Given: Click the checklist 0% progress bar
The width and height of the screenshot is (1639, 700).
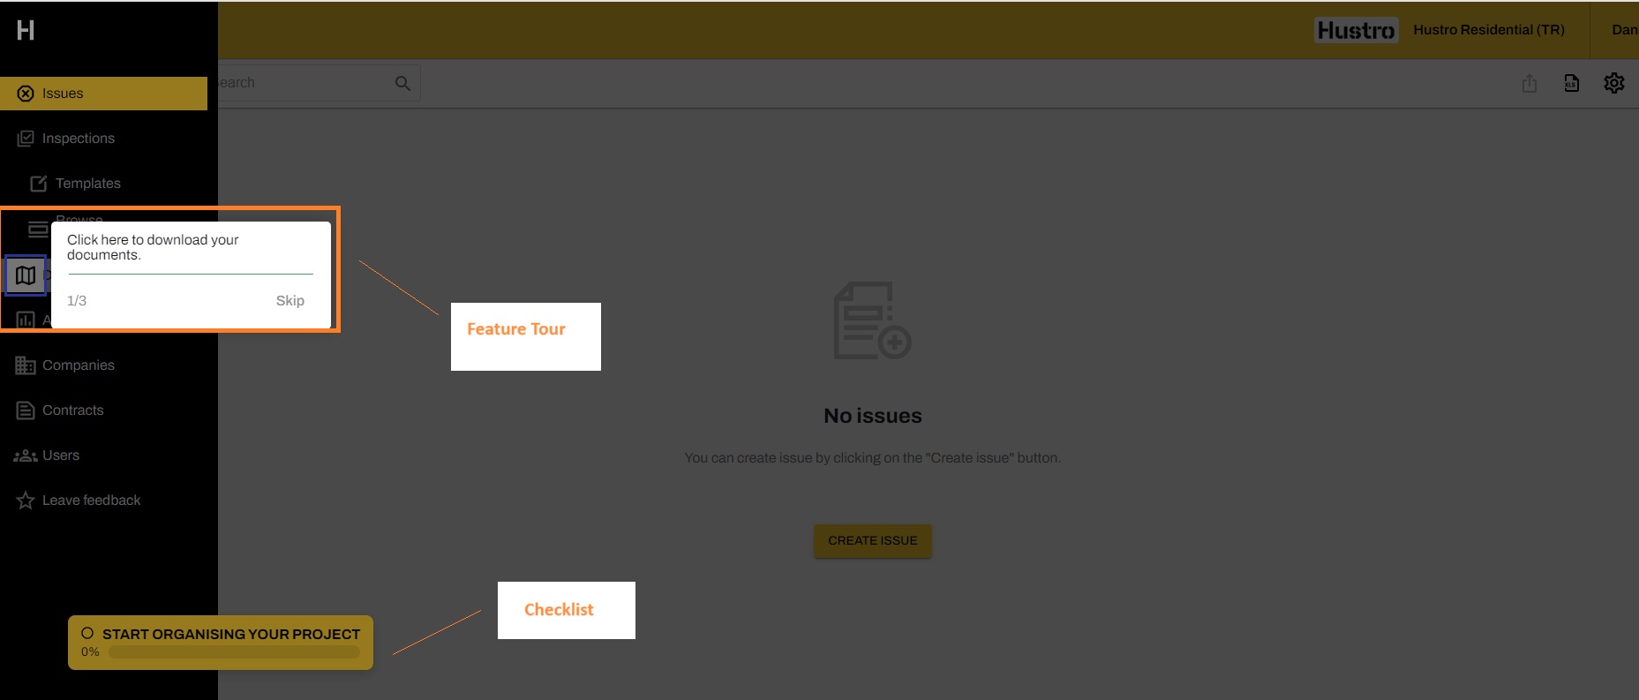Looking at the screenshot, I should [x=234, y=652].
